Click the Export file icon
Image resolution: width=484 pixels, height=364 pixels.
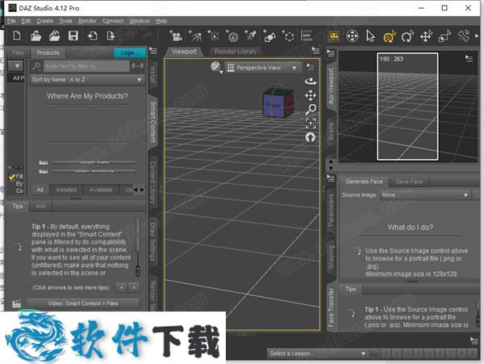(111, 36)
